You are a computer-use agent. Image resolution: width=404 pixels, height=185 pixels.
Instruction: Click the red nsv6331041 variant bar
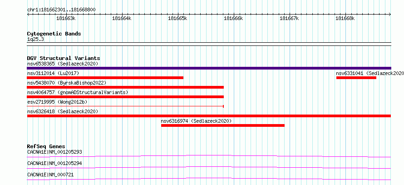(x=356, y=78)
